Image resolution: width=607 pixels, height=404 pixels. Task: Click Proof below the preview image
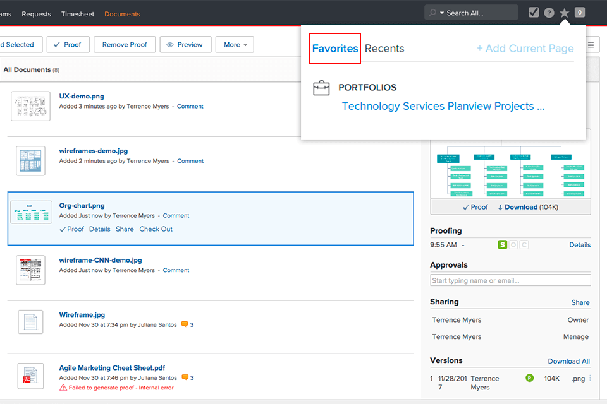point(475,207)
